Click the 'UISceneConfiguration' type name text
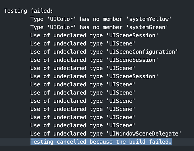 coord(142,52)
